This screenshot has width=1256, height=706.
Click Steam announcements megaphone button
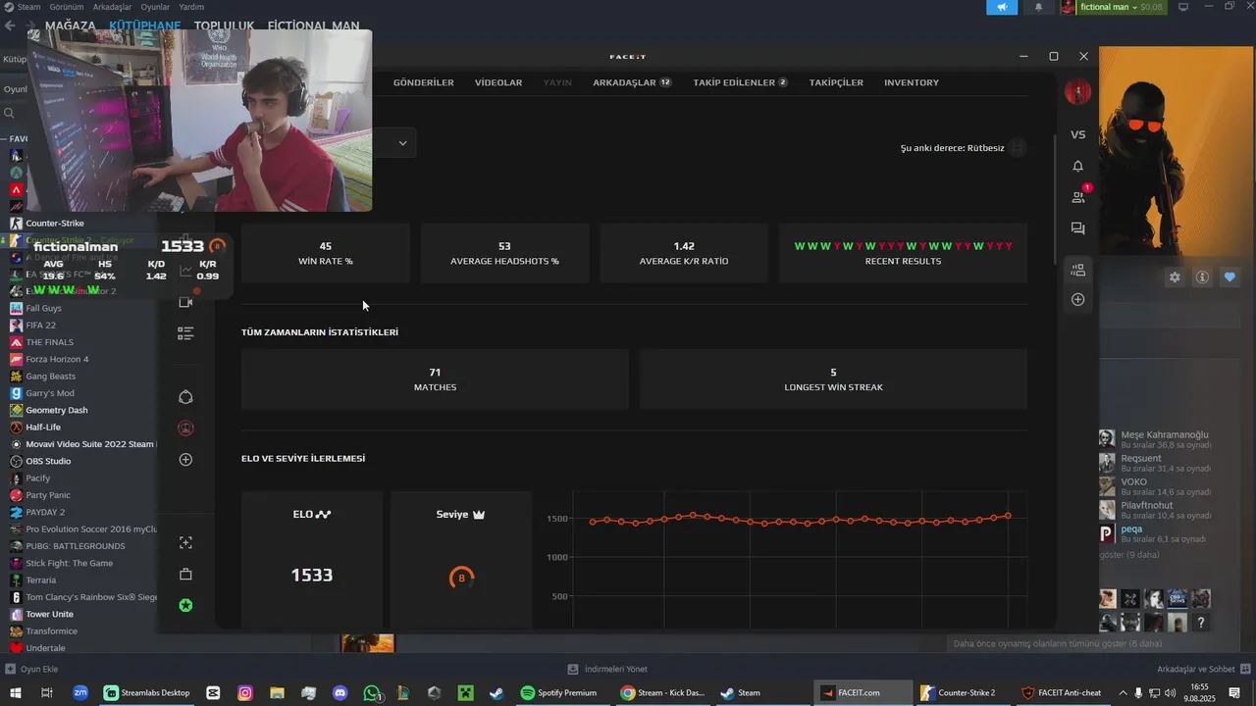pyautogui.click(x=1002, y=7)
